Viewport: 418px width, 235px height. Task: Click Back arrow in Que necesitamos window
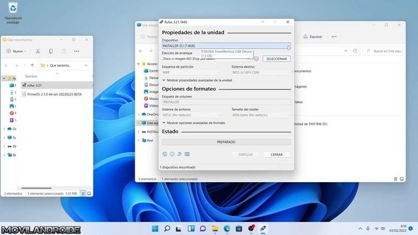pyautogui.click(x=7, y=65)
